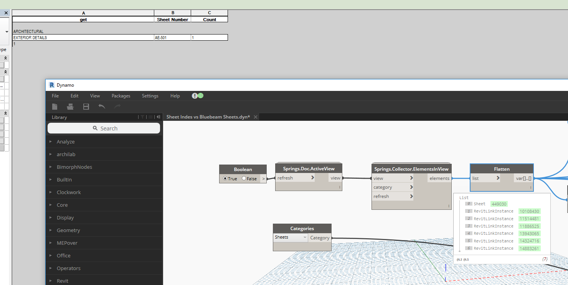Expand the Office library category

click(51, 255)
